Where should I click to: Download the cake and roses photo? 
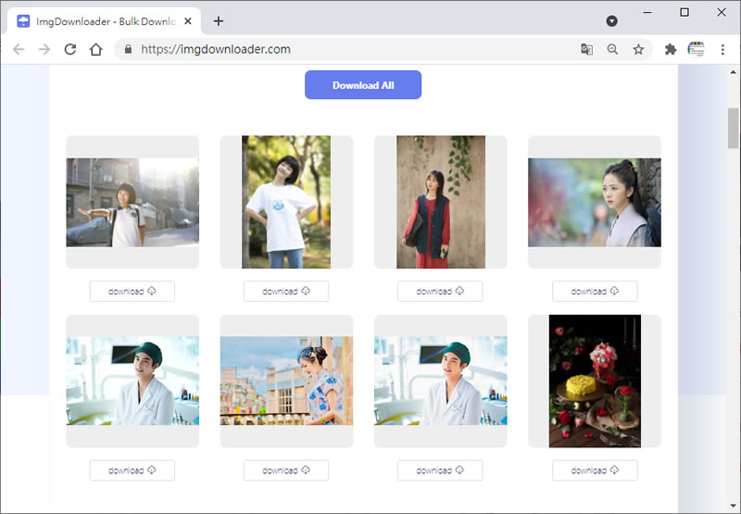(x=595, y=470)
